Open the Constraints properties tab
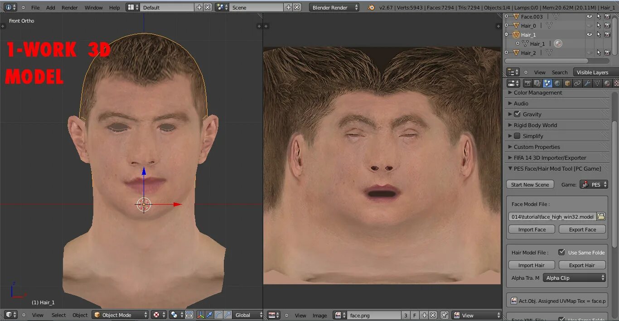Viewport: 619px width, 321px height. coord(577,83)
